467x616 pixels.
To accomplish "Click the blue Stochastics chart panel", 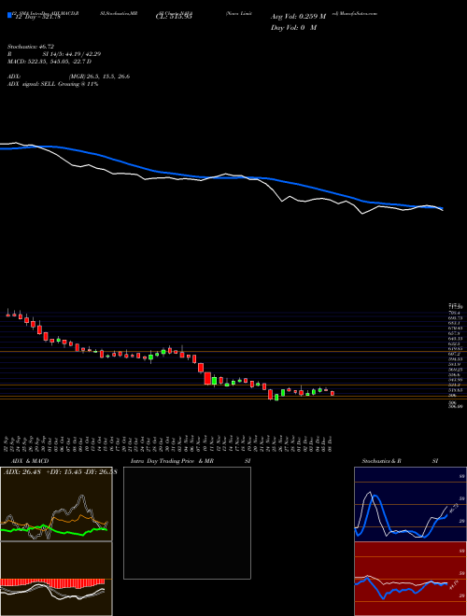I will 410,504.
